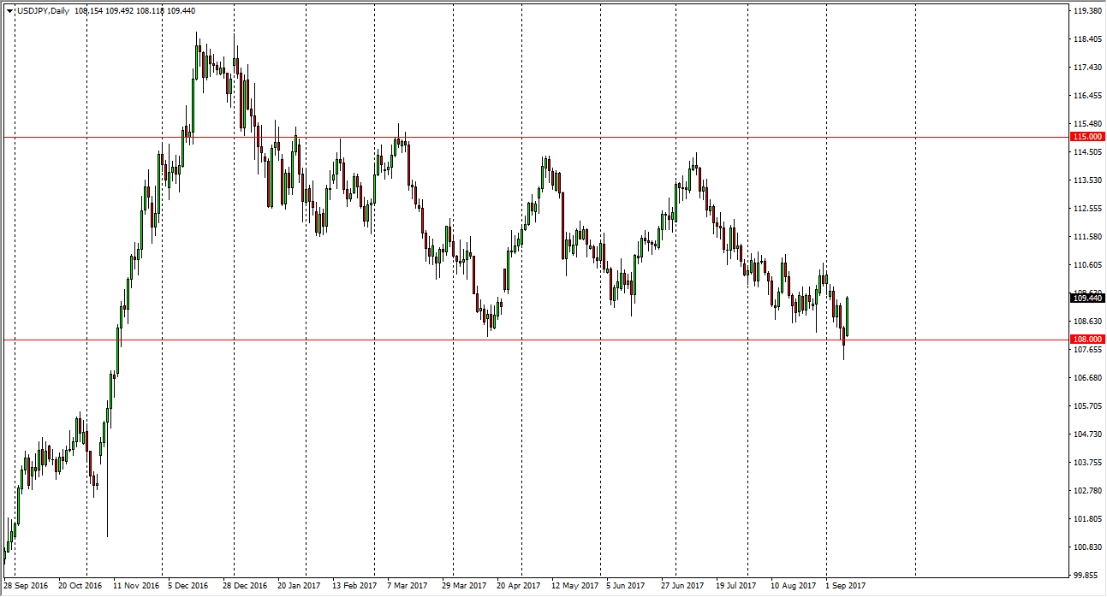The image size is (1107, 597).
Task: Click the 99.855 value at scale bottom
Action: tap(1086, 573)
